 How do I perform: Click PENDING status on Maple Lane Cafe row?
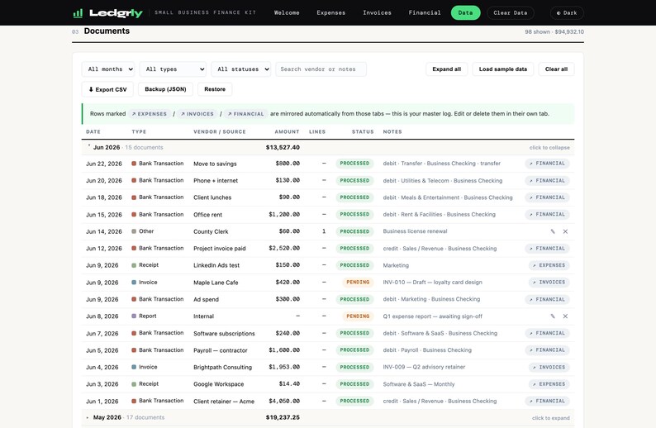click(x=358, y=283)
